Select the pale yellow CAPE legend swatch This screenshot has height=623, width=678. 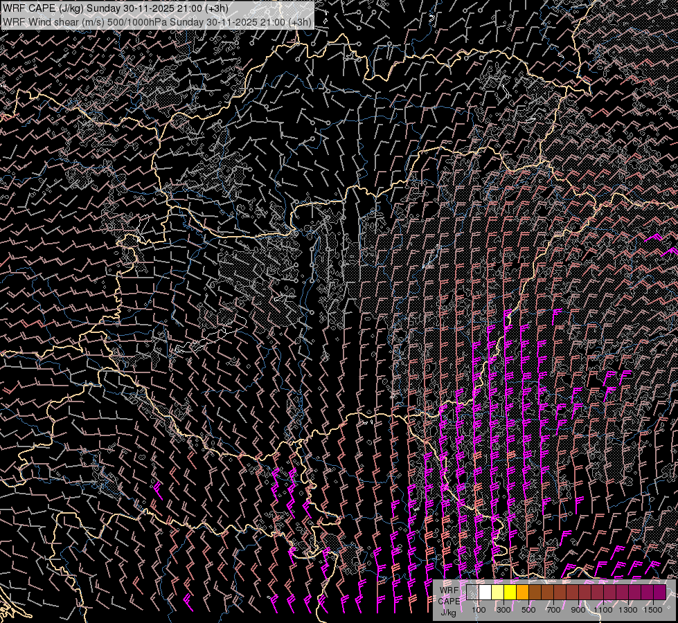(497, 593)
